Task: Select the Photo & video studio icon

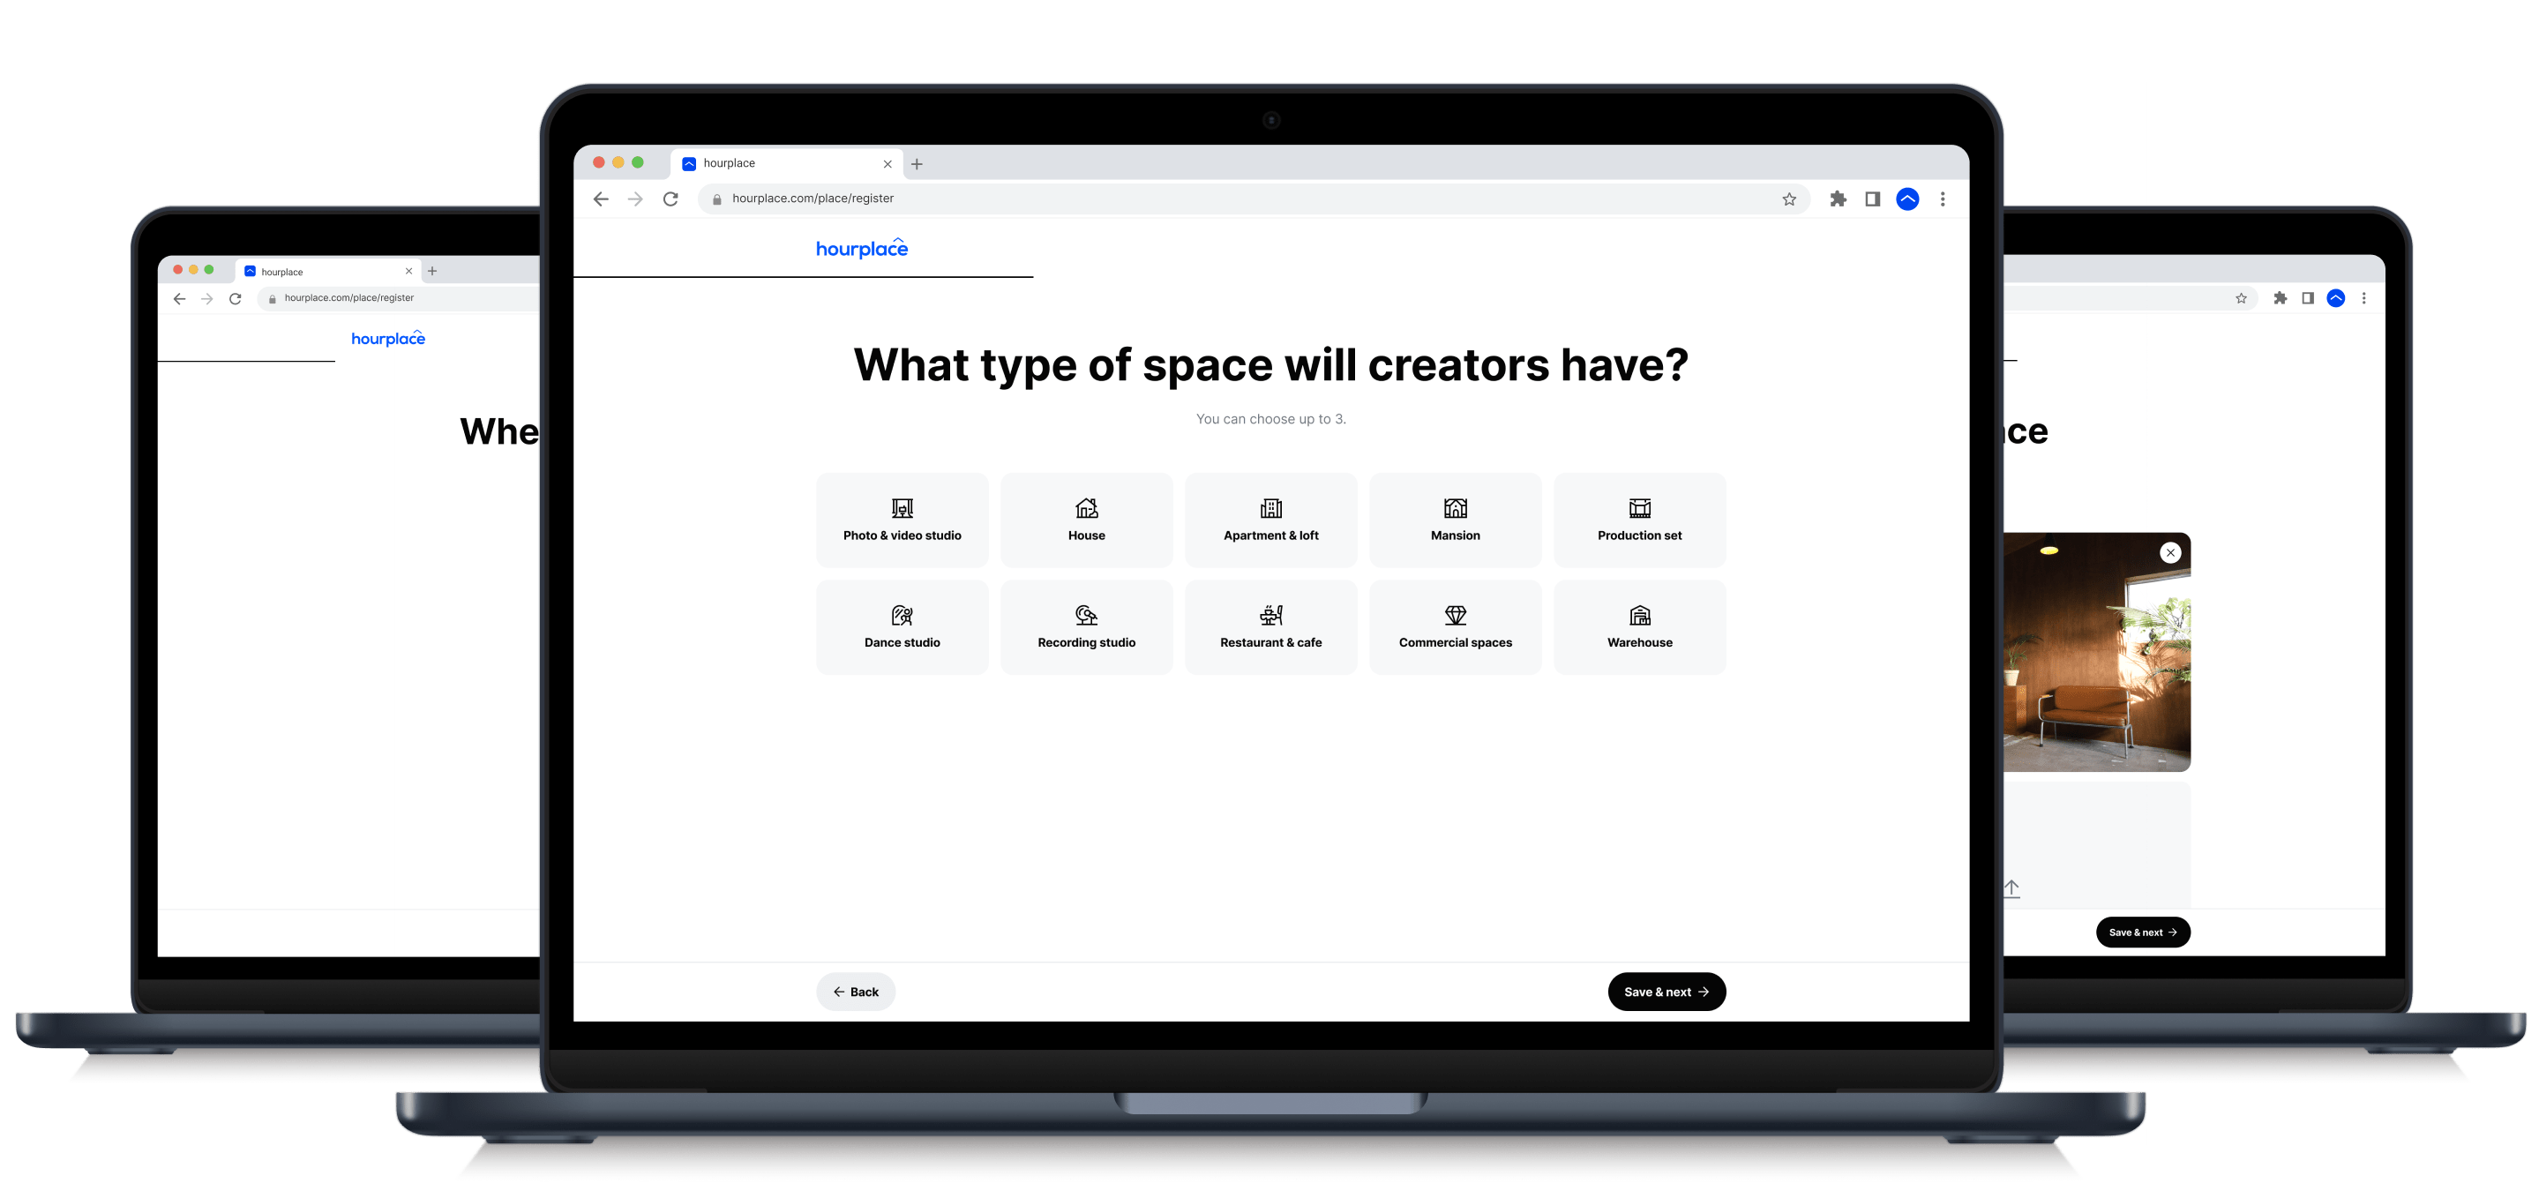Action: pyautogui.click(x=902, y=508)
